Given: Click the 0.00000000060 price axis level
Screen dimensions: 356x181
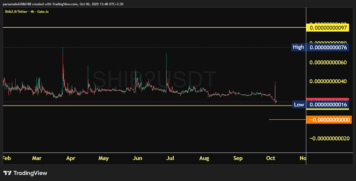Looking at the screenshot, I should click(328, 63).
